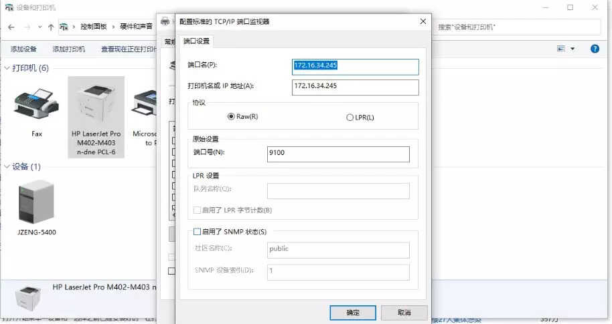612x324 pixels.
Task: Click the 添加设备 toolbar command
Action: tap(23, 49)
